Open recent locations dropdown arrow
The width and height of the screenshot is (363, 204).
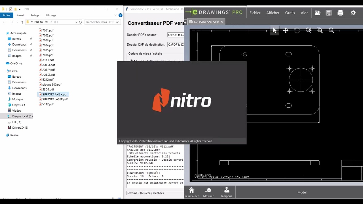coord(17,22)
